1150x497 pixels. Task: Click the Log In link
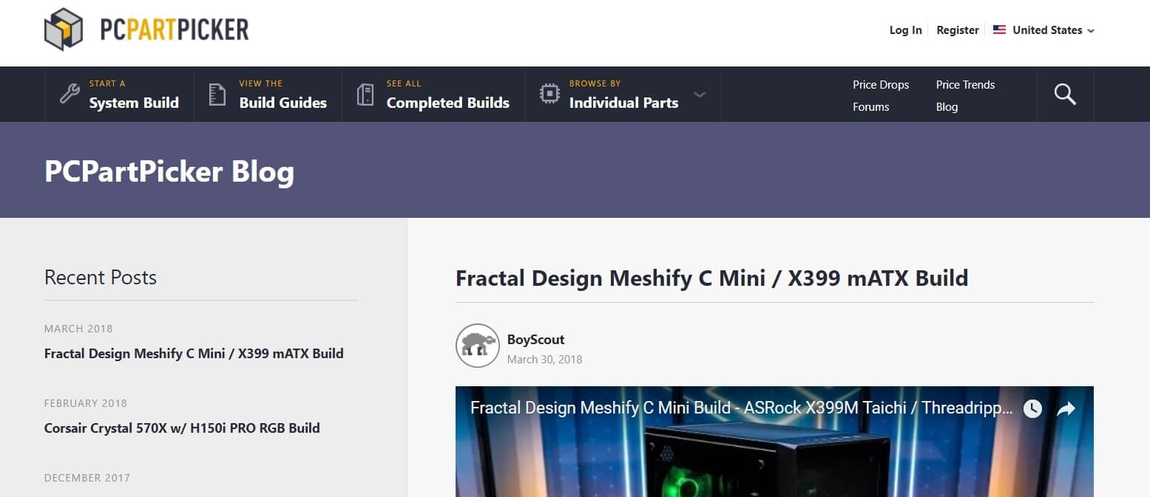pos(905,30)
